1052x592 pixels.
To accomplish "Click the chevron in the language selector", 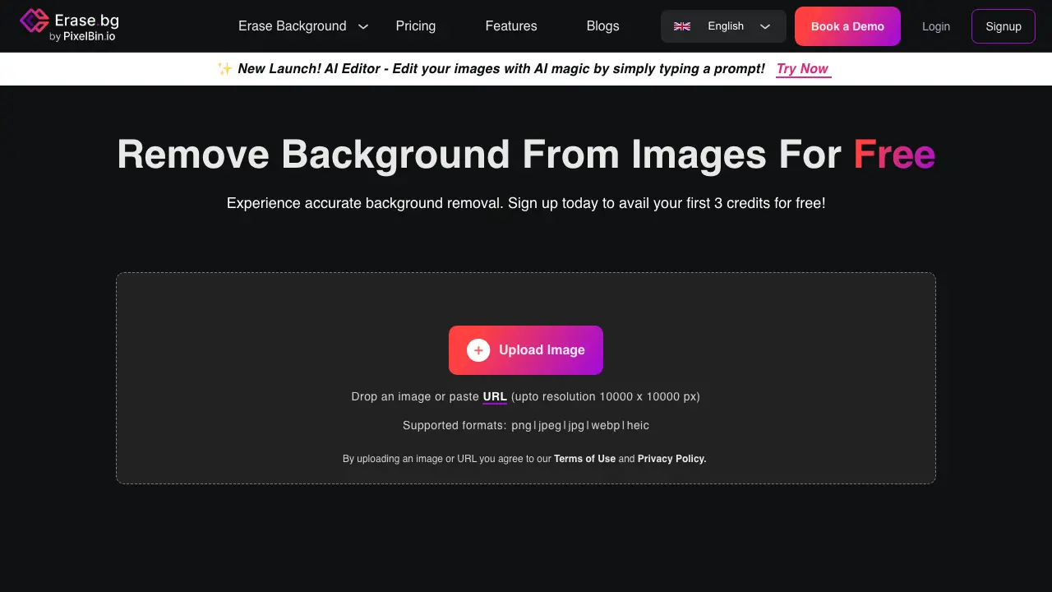I will tap(765, 27).
